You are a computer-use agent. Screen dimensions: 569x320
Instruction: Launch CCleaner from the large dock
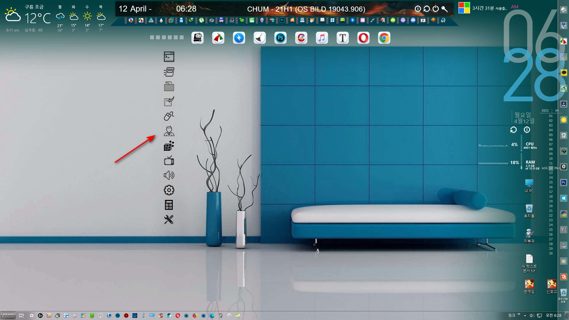coord(301,38)
